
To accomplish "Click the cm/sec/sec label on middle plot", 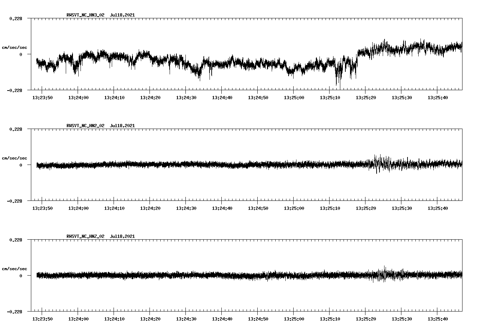I will tap(15, 158).
